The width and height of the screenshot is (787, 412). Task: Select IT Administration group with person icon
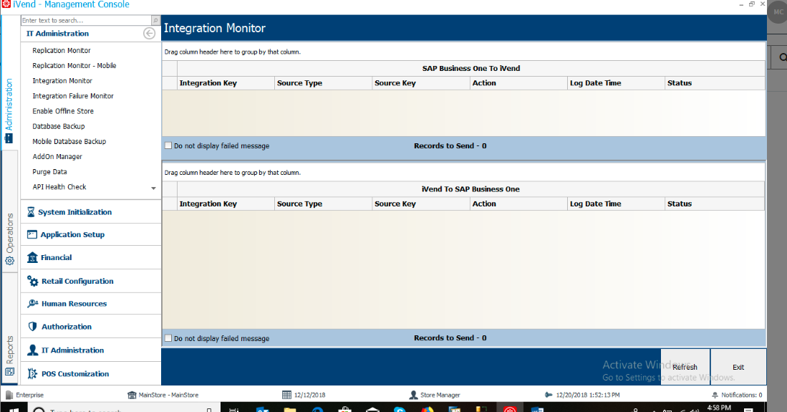(x=91, y=350)
